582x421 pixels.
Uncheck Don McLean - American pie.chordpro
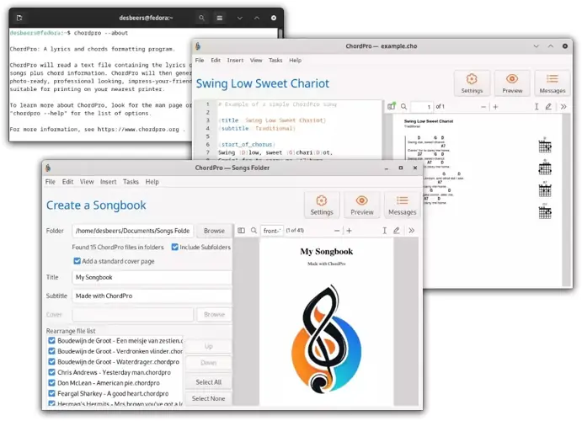click(51, 382)
